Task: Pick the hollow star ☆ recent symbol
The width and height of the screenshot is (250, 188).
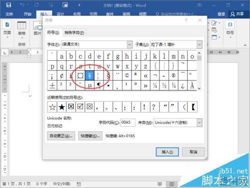Action: point(52,107)
